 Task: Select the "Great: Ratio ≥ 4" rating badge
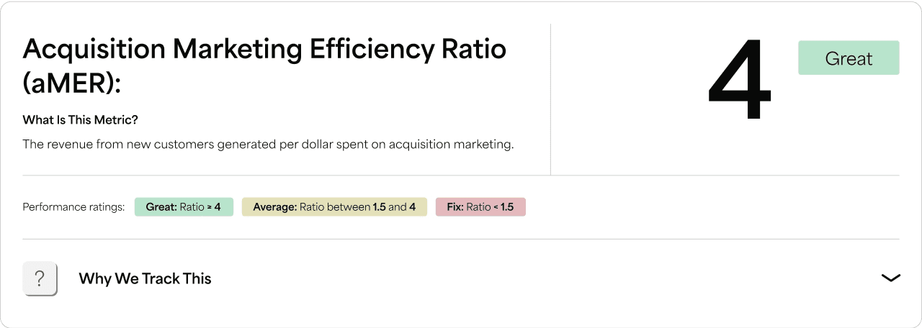(x=184, y=207)
